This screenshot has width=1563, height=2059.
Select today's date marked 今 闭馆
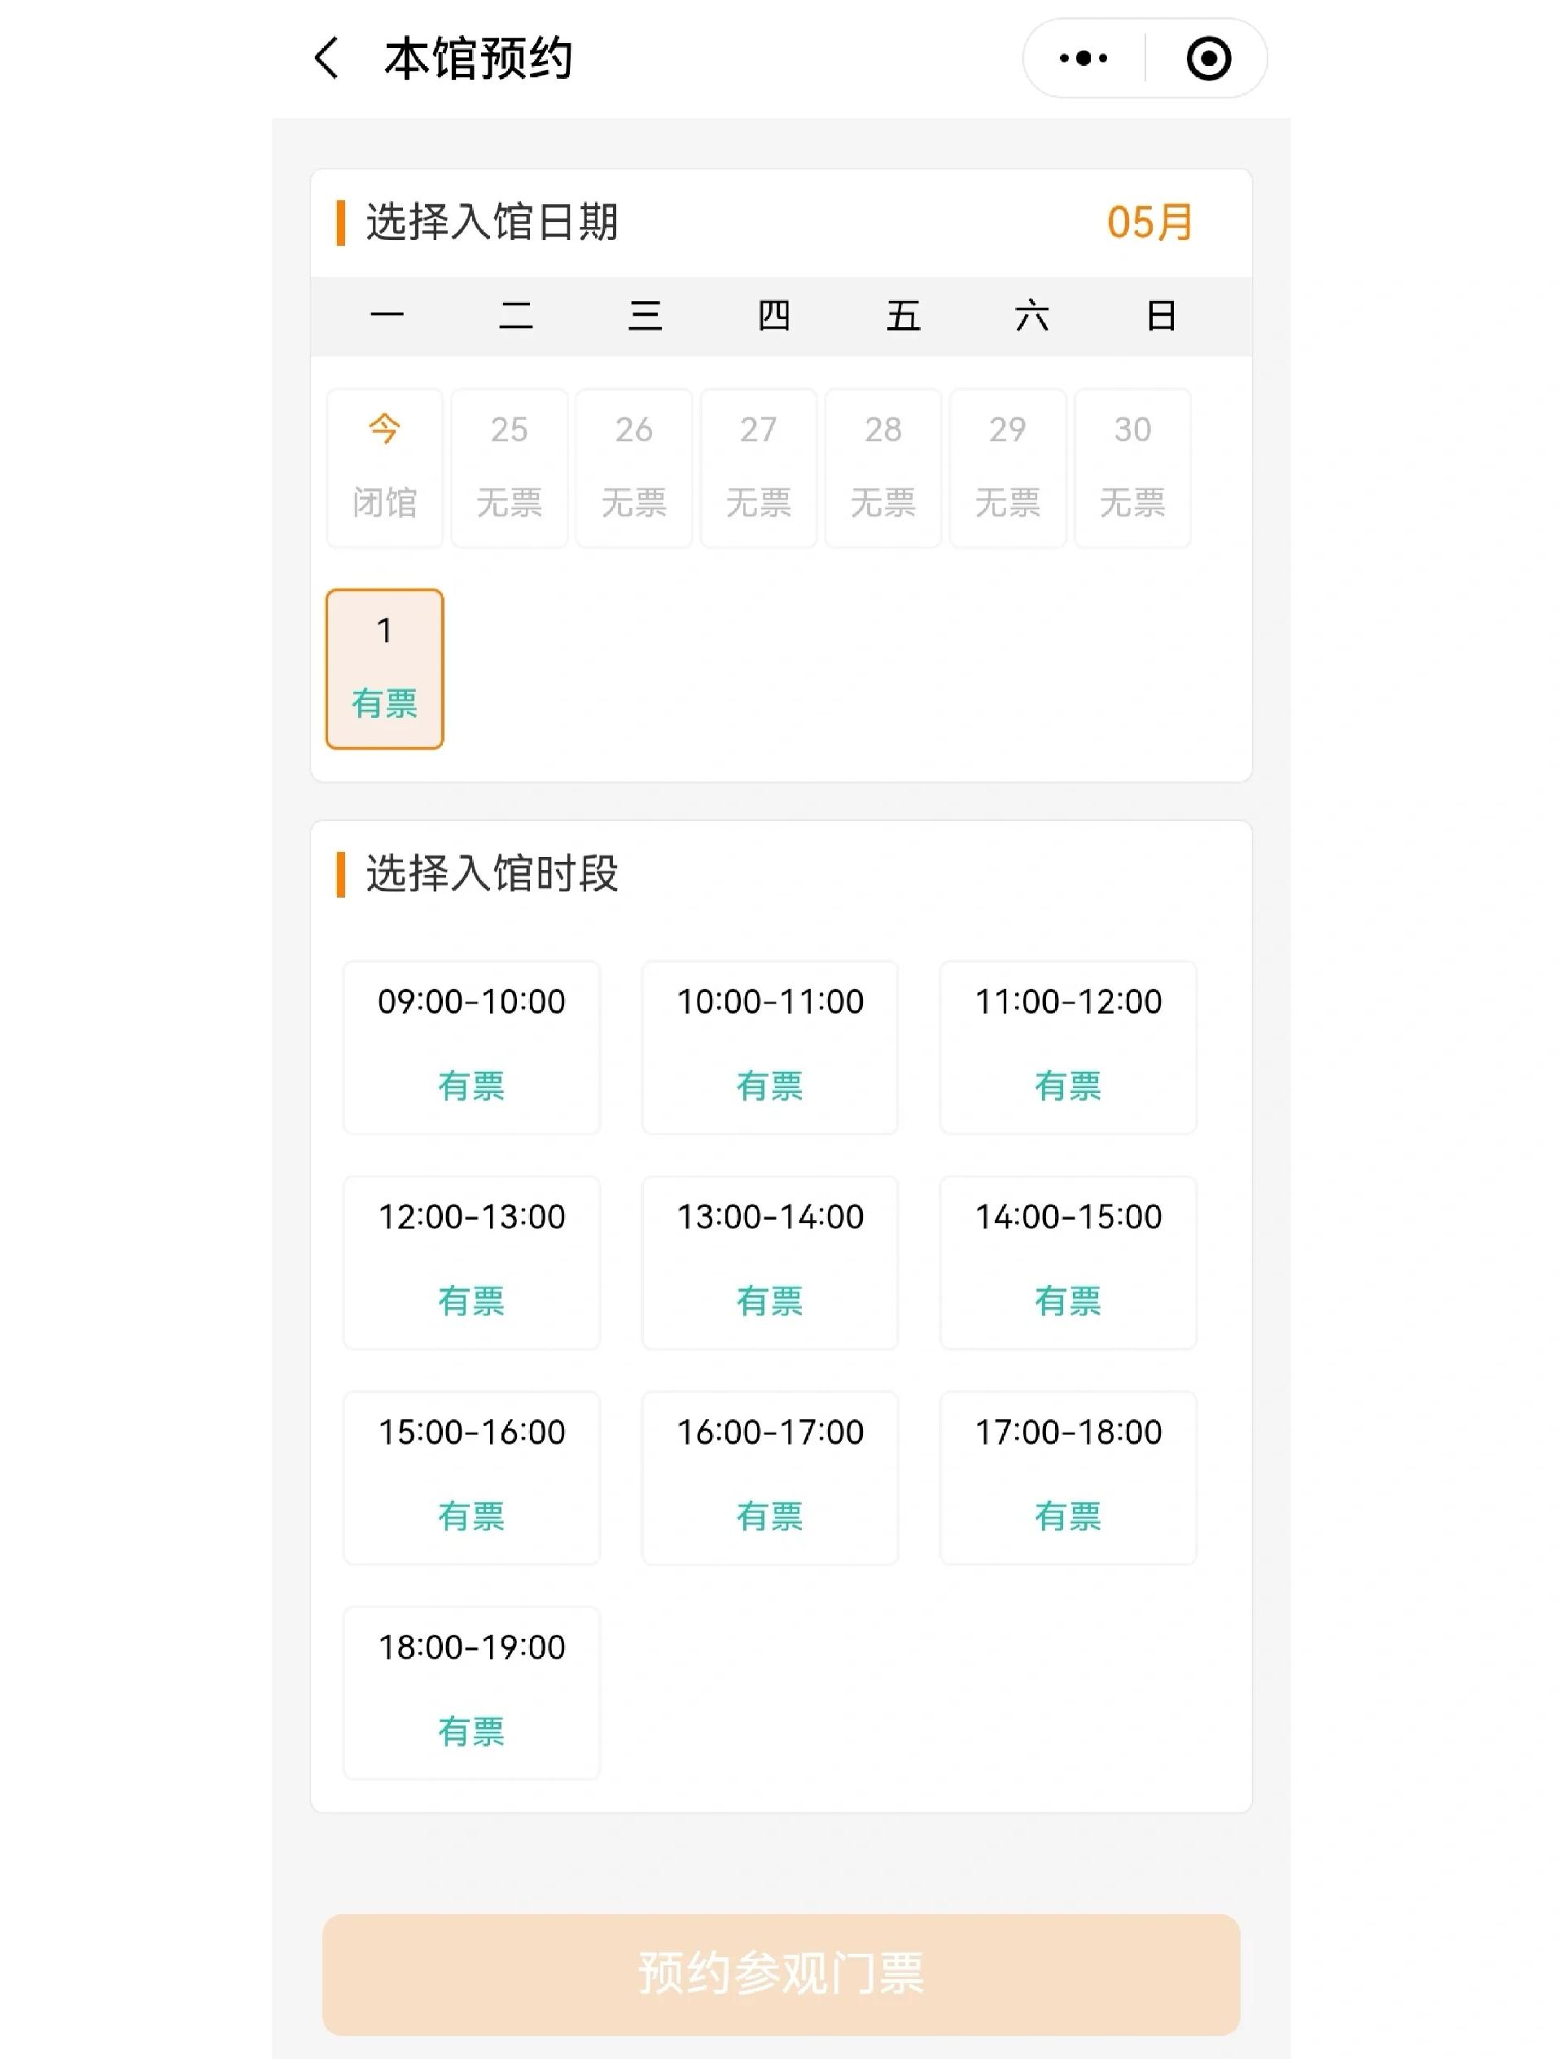point(384,468)
